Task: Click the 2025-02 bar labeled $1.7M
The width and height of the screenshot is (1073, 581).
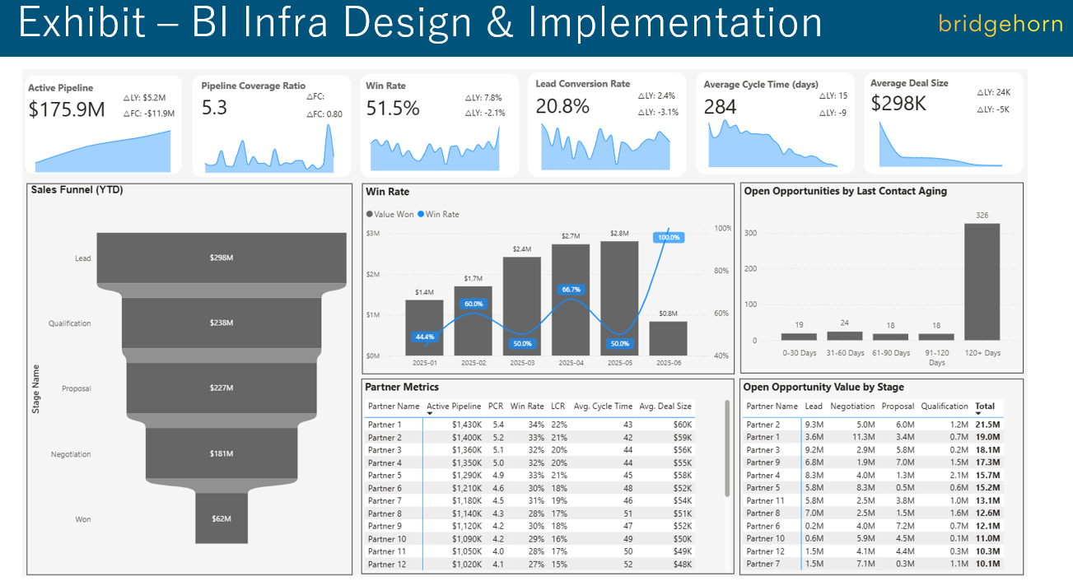Action: tap(473, 321)
